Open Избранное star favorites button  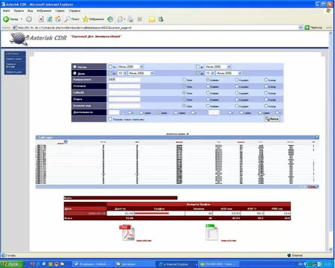pyautogui.click(x=93, y=19)
